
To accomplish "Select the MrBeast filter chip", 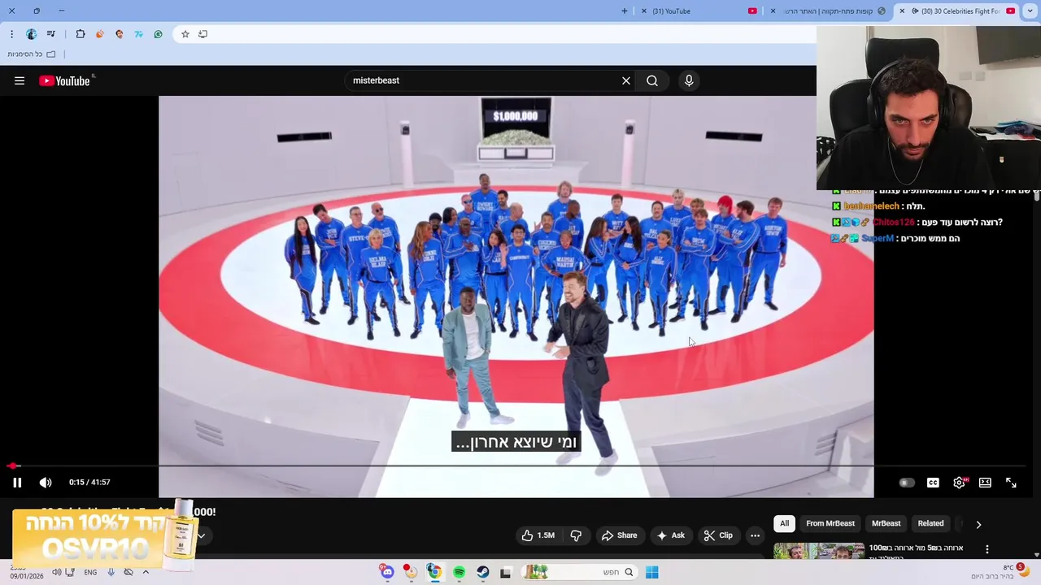I will tap(886, 523).
